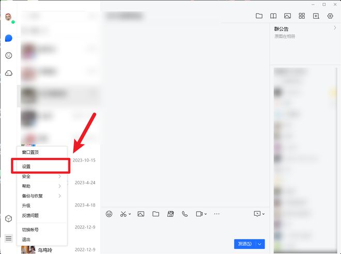Expand the 群公告 panel chevron
The image size is (341, 254).
[x=335, y=28]
